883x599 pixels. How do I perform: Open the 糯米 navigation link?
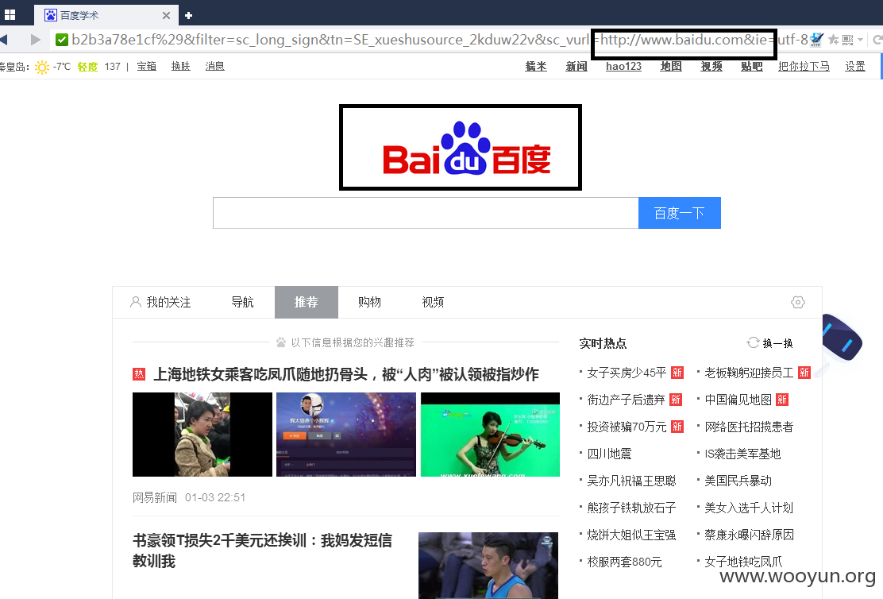tap(535, 67)
